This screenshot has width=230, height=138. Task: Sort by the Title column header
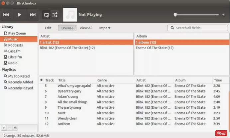pos(76,80)
